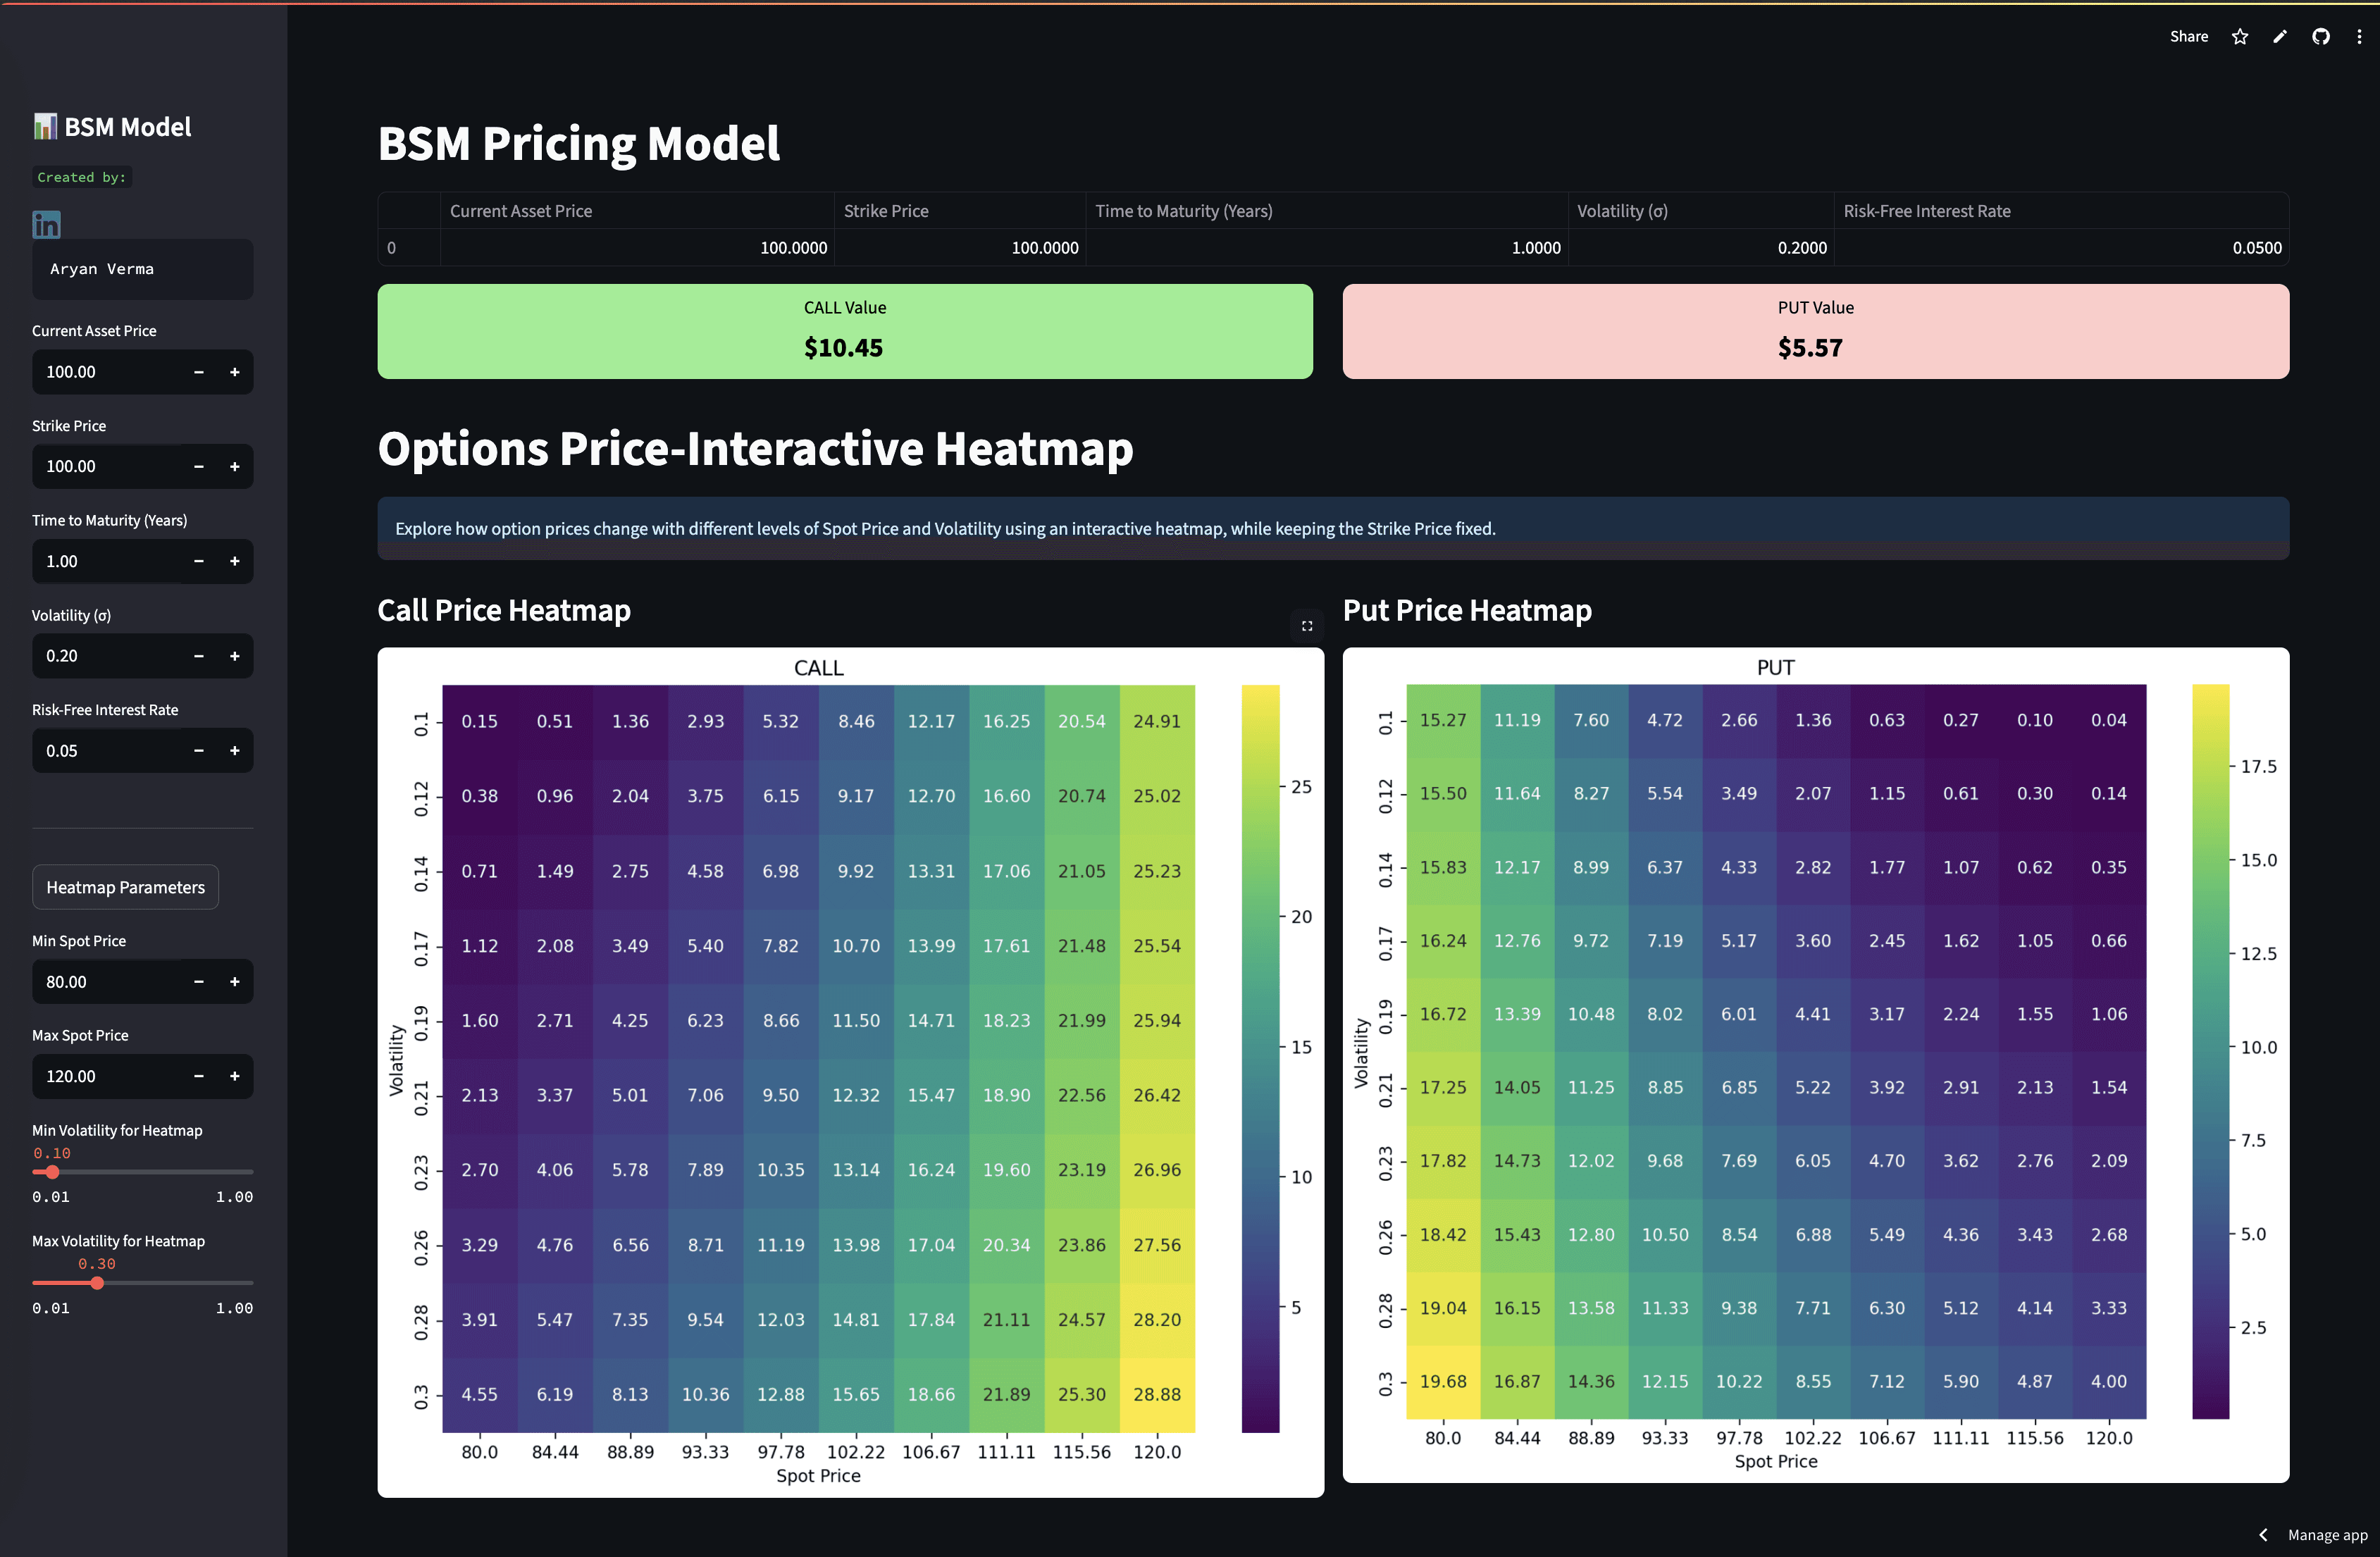Click the BSM Model chart icon

tap(45, 126)
